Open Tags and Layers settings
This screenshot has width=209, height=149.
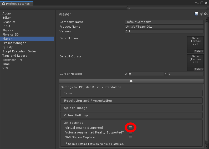pos(27,56)
